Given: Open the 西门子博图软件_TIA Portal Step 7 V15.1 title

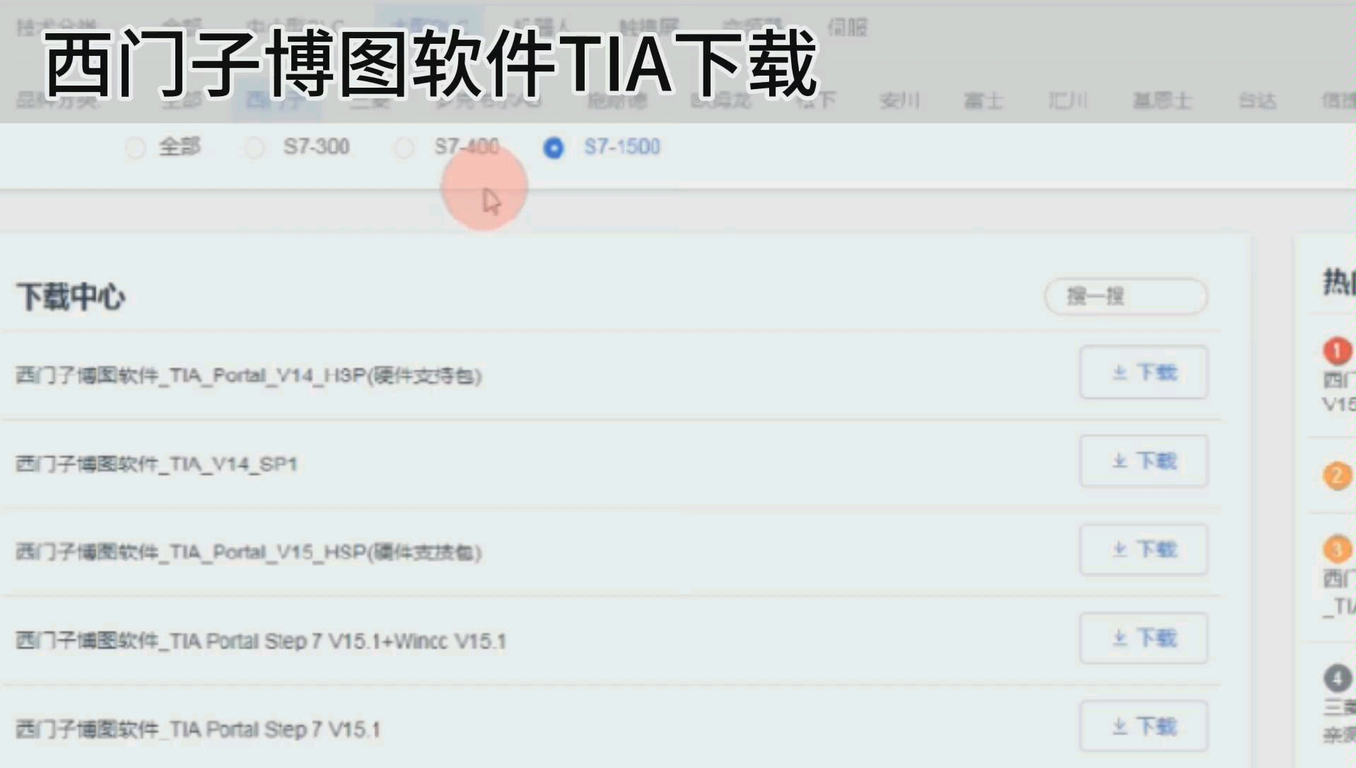Looking at the screenshot, I should click(198, 729).
